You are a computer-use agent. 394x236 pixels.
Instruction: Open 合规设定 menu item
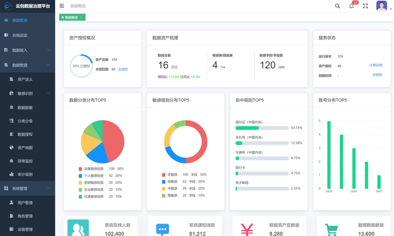coord(28,35)
